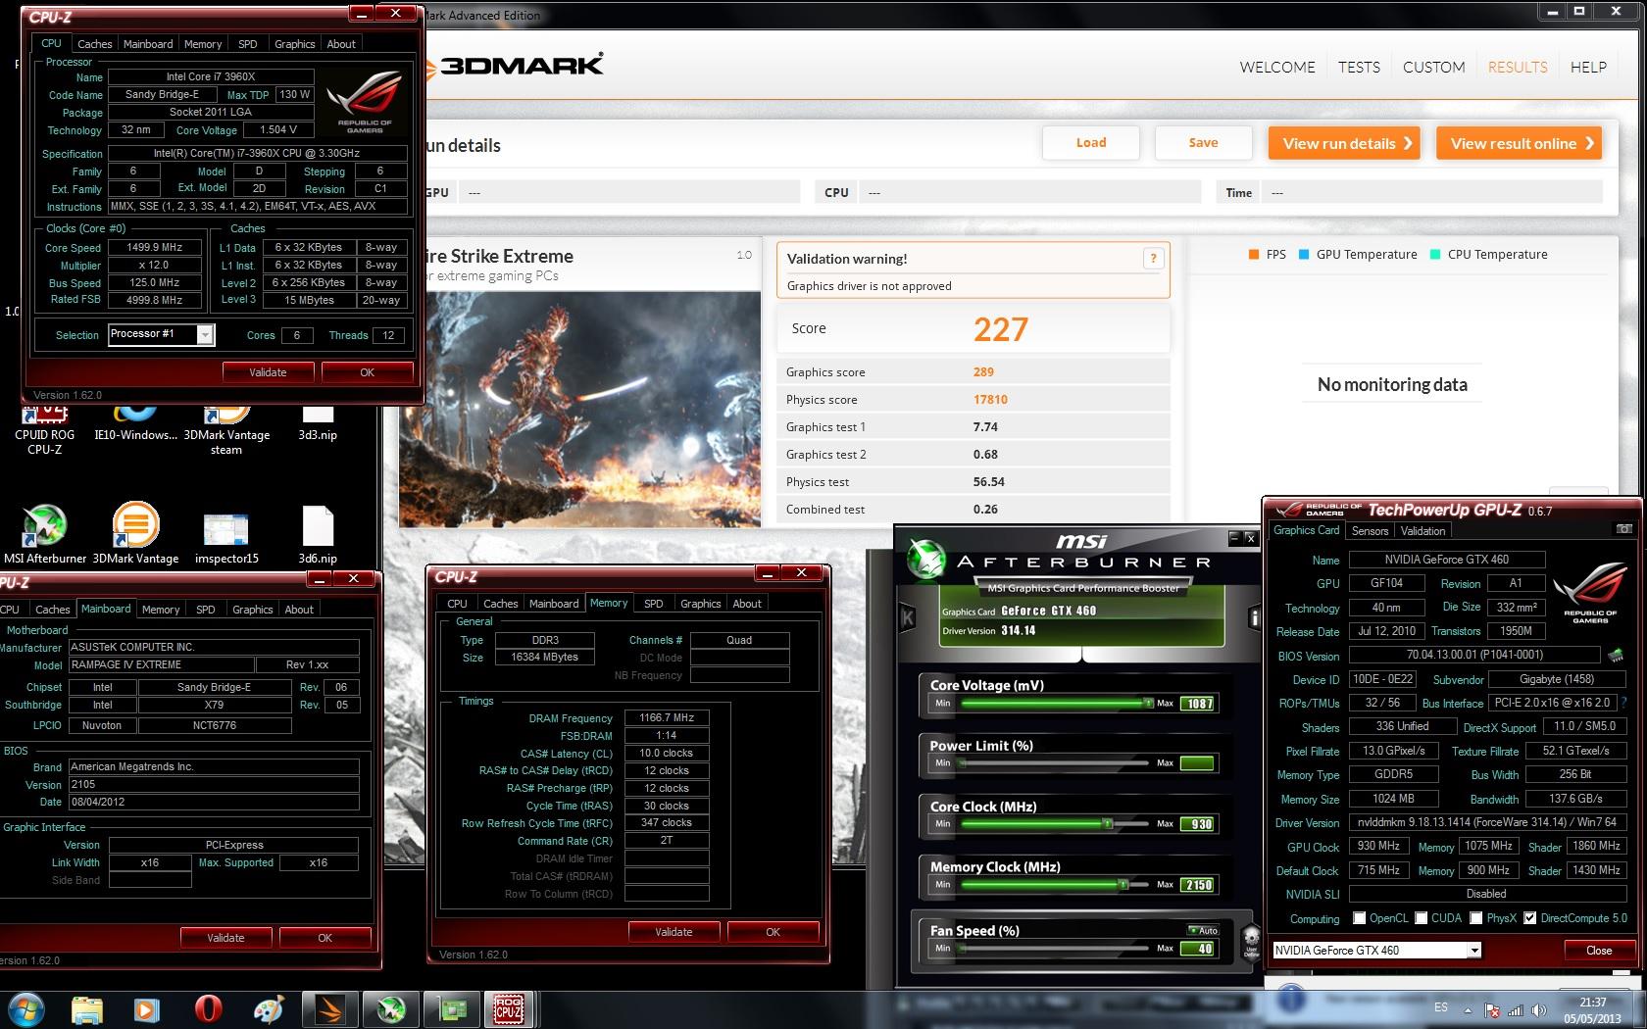Viewport: 1647px width, 1029px height.
Task: Toggle the Afterburner fan speed Auto button
Action: pyautogui.click(x=1203, y=930)
